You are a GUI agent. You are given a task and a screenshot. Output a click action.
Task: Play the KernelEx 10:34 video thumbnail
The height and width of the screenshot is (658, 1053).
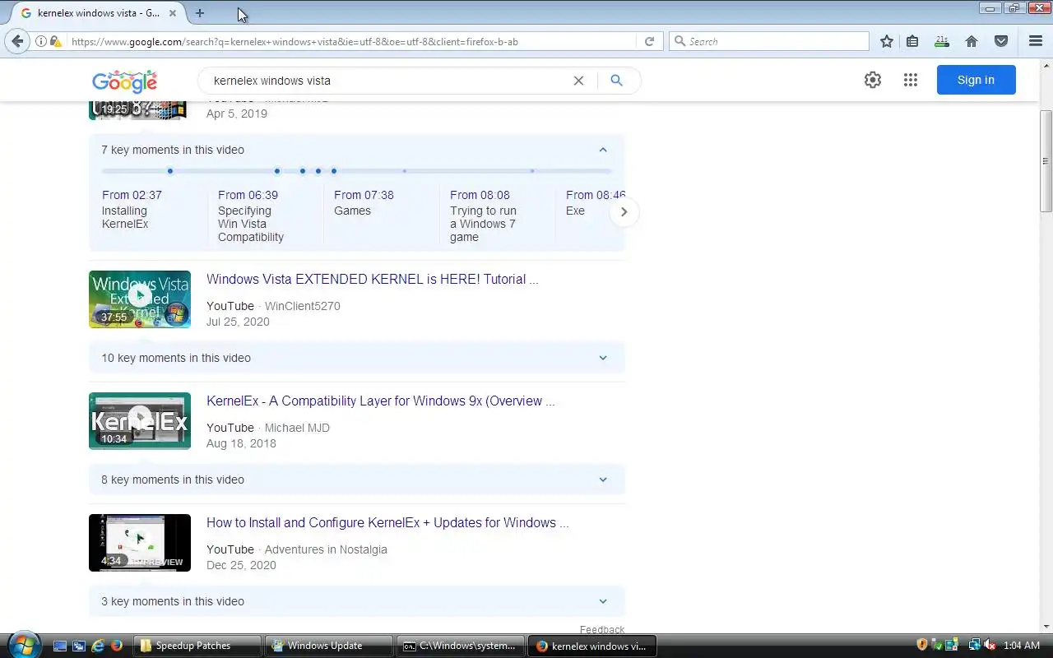(140, 421)
